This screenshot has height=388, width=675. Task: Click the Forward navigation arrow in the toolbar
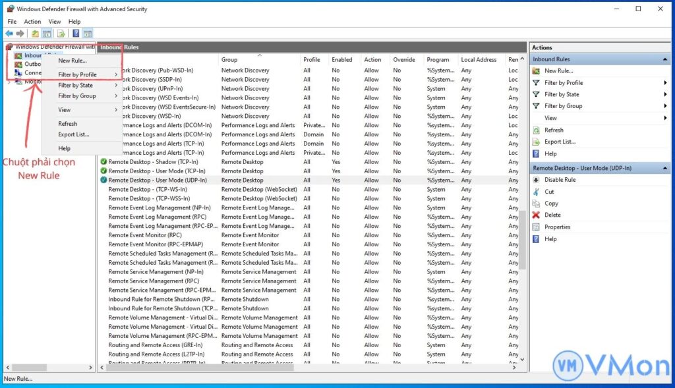(x=20, y=33)
